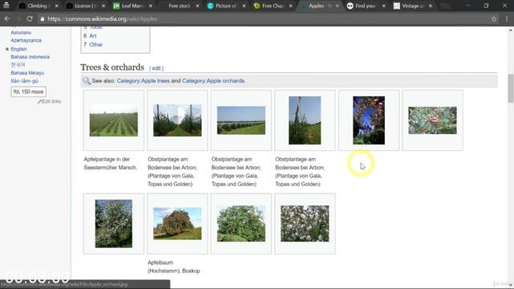Edit the Trees & orchards section
Screen dimensions: 514x289
tap(157, 68)
